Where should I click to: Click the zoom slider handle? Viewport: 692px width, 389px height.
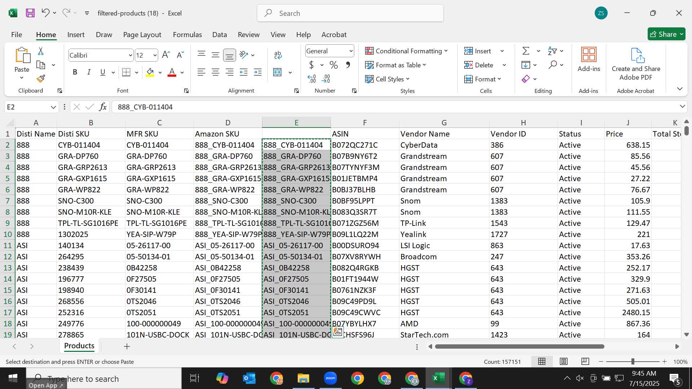[x=633, y=361]
